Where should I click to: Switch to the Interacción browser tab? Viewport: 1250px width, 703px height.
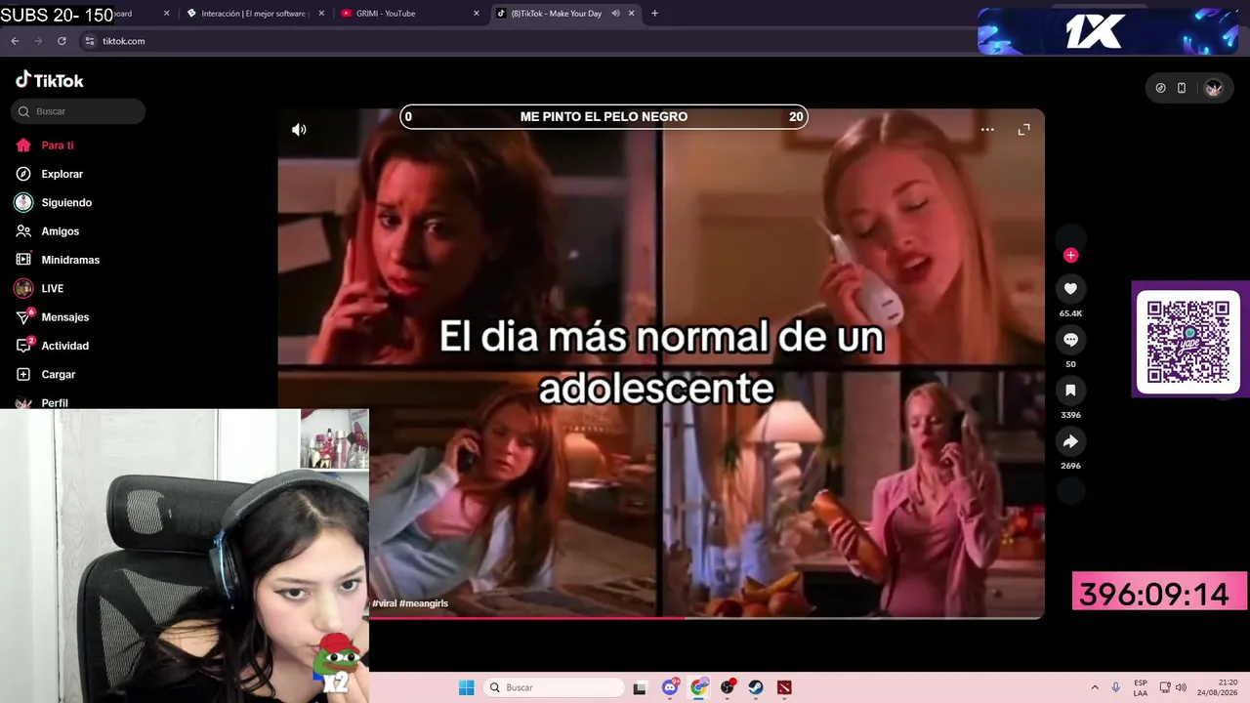pos(254,14)
